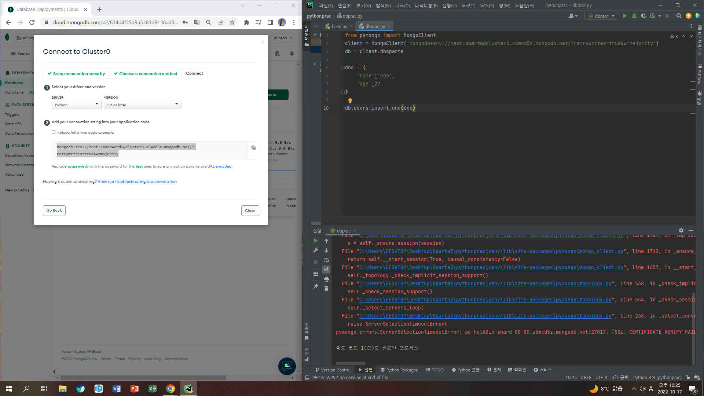Open the 리팩터링(R) menu
The image size is (704, 396).
(x=426, y=5)
